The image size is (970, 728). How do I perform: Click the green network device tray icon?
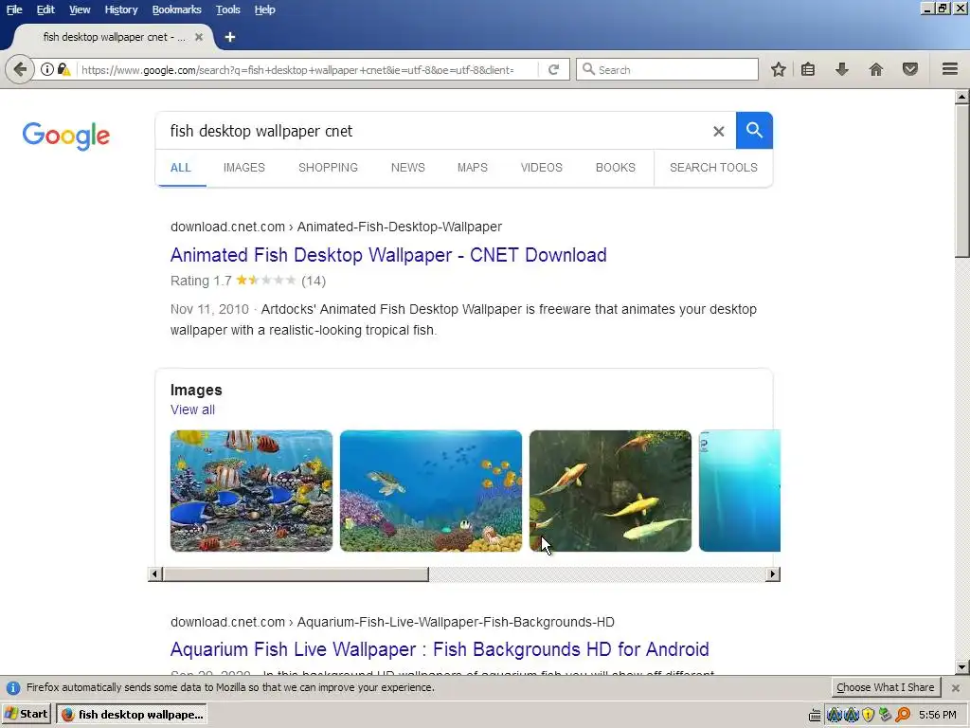(886, 715)
